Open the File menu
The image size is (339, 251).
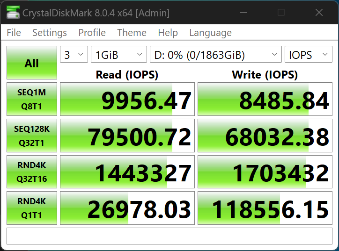click(14, 33)
